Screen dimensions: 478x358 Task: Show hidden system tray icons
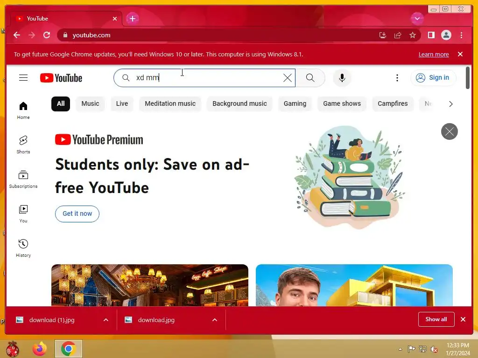(400, 349)
